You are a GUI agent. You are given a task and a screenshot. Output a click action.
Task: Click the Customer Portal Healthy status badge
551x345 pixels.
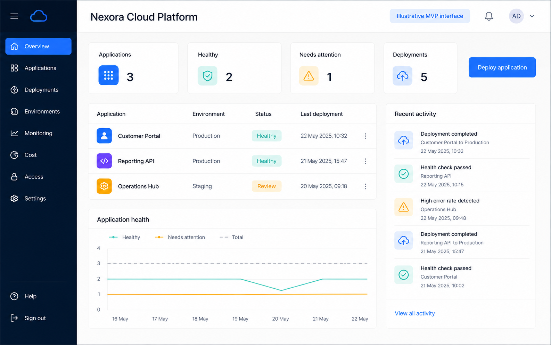tap(266, 136)
